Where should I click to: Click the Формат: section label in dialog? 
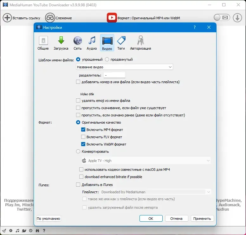pyautogui.click(x=45, y=122)
